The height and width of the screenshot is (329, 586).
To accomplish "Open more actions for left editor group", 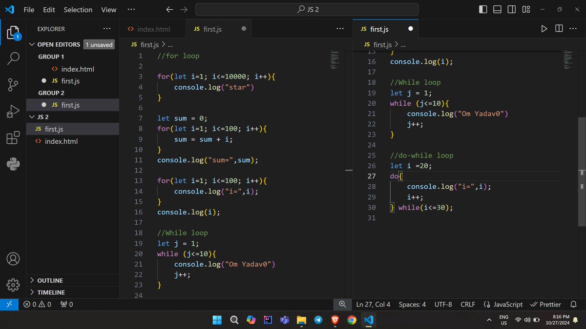I will [x=340, y=29].
